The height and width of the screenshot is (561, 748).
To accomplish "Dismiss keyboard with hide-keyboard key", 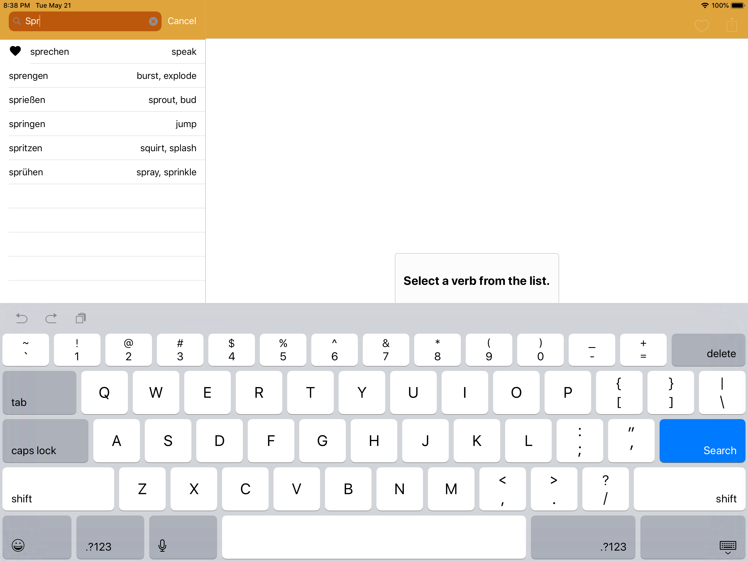I will tap(693, 537).
